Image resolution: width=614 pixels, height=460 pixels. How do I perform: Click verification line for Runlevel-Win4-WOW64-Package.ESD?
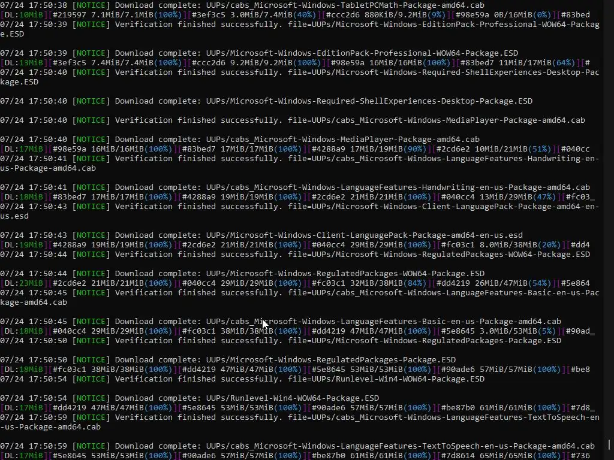click(242, 379)
